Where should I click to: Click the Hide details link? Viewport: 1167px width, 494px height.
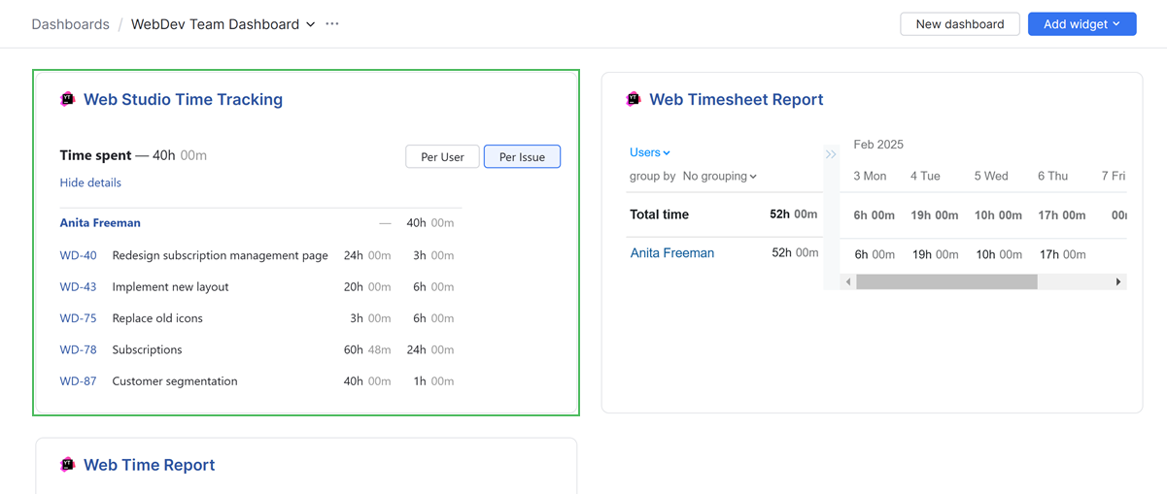(x=90, y=182)
